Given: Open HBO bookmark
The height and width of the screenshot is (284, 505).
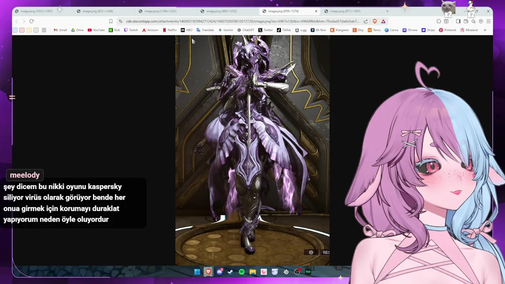Looking at the screenshot, I should (x=187, y=30).
